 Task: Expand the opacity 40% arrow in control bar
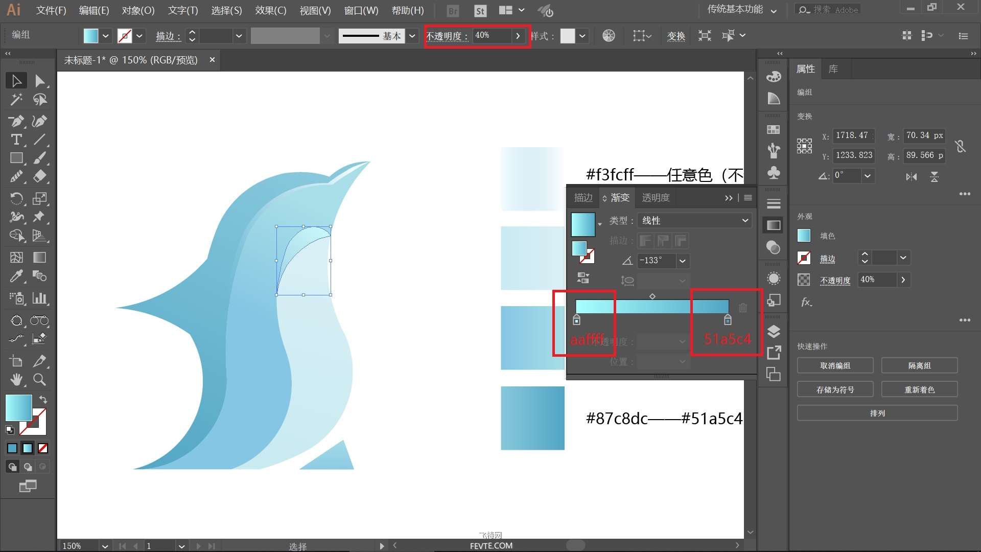coord(518,36)
